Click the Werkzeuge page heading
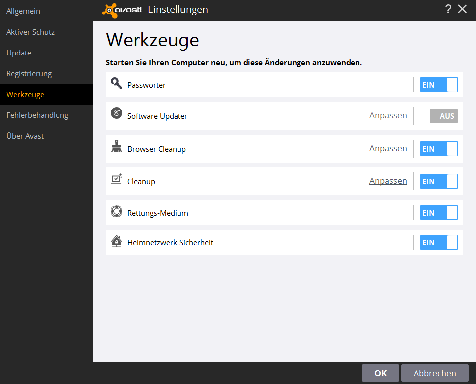Image resolution: width=476 pixels, height=384 pixels. [152, 40]
